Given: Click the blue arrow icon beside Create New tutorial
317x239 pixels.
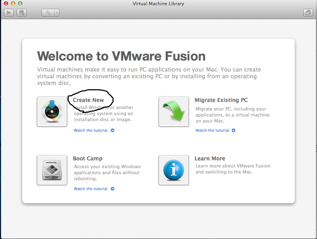Looking at the screenshot, I should pyautogui.click(x=113, y=130).
